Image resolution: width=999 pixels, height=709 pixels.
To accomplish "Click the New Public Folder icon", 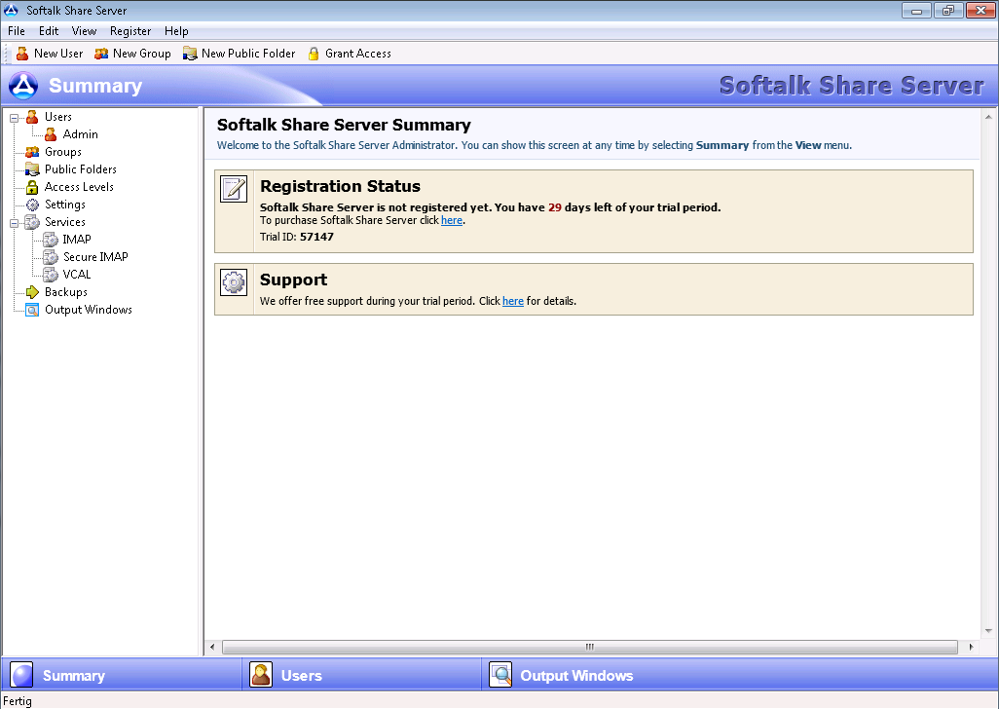I will pyautogui.click(x=190, y=54).
